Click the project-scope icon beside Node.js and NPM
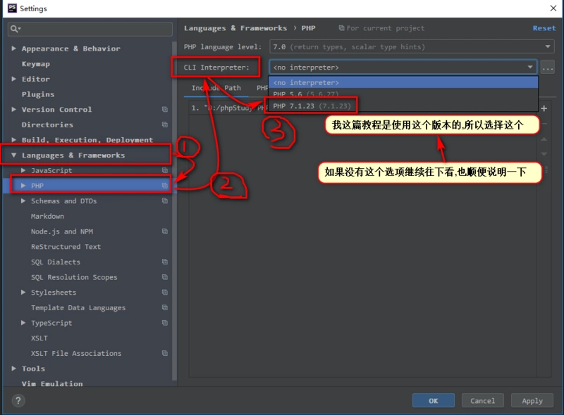Image resolution: width=564 pixels, height=415 pixels. point(164,231)
